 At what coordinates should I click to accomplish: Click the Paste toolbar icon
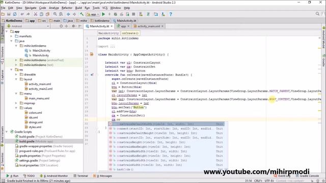[47, 14]
